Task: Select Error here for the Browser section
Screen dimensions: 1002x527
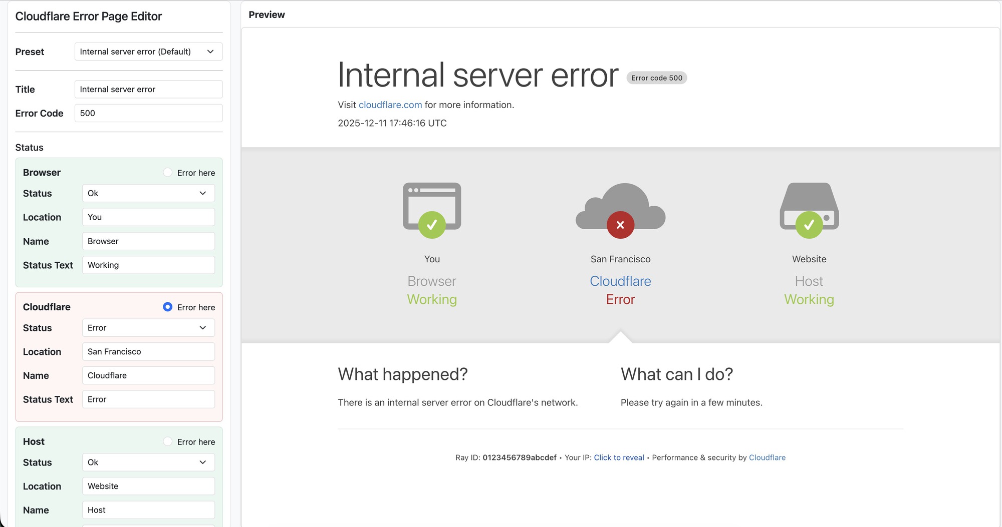Action: tap(167, 172)
